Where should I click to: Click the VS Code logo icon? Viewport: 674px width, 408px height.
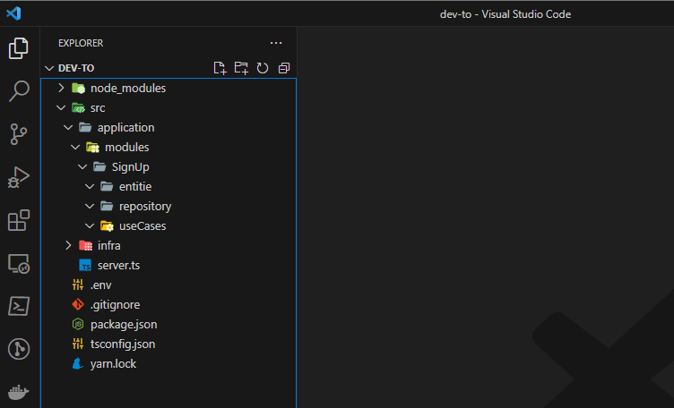(13, 13)
